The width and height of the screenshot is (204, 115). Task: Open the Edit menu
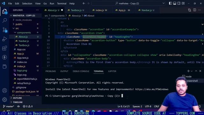pyautogui.click(x=17, y=4)
